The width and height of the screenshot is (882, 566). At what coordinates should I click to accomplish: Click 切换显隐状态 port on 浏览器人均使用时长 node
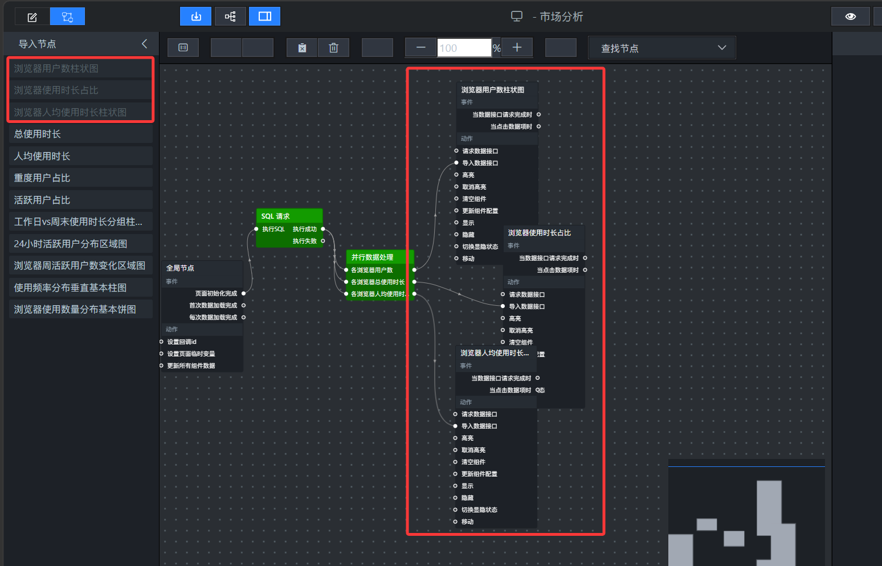coord(455,510)
